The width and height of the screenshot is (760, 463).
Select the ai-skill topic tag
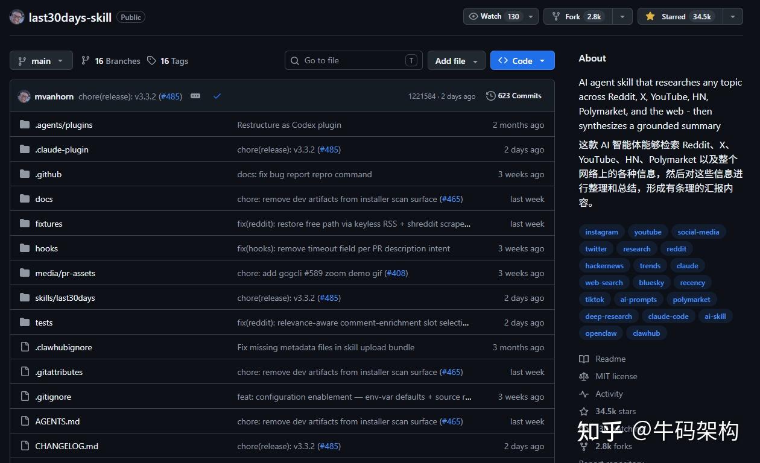click(x=715, y=316)
